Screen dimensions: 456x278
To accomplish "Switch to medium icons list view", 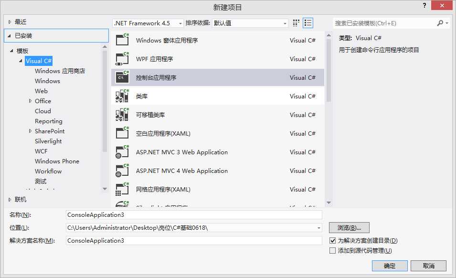I will [308, 23].
